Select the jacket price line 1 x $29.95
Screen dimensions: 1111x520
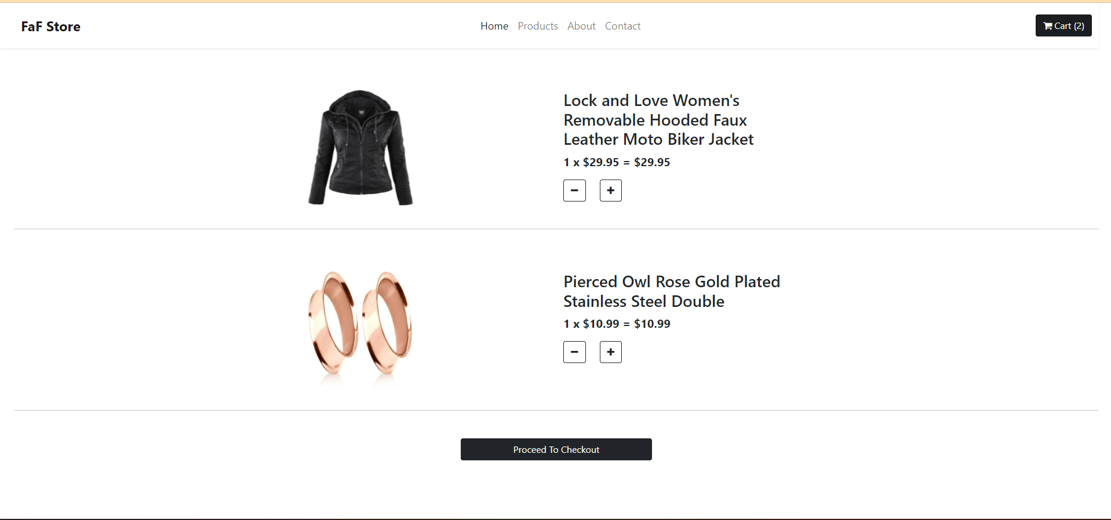click(x=617, y=162)
